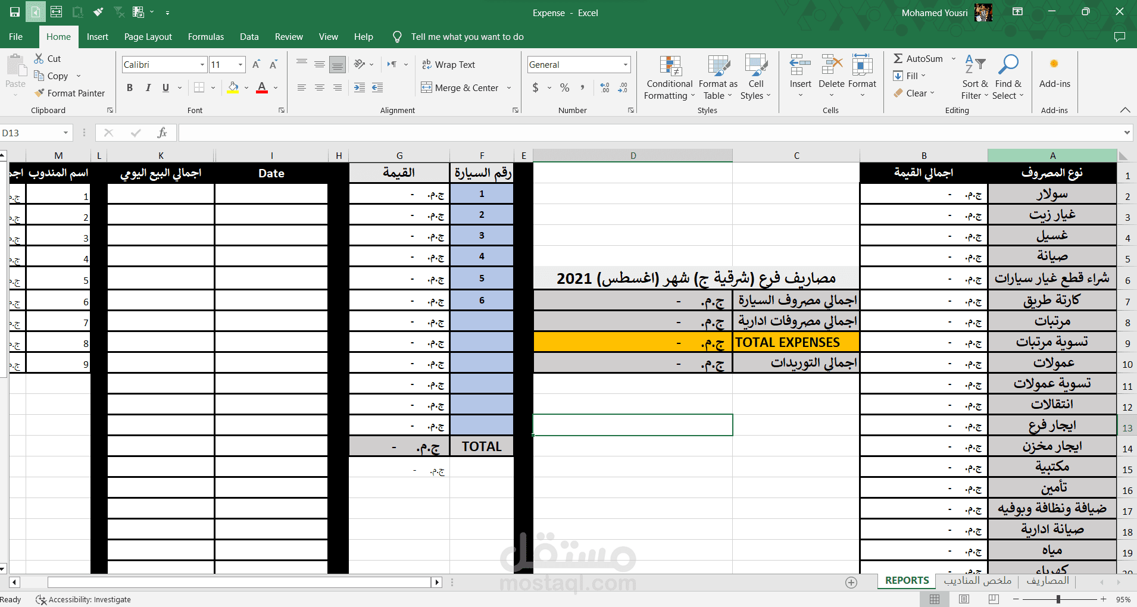Expand the formula bar

coord(1127,133)
